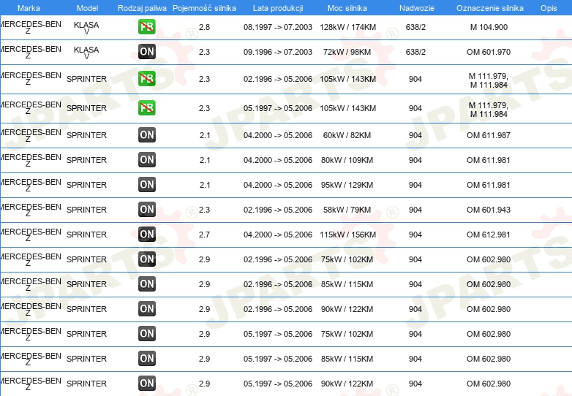The height and width of the screenshot is (396, 572).
Task: Click the power value 95kW / 129KM
Action: tap(347, 185)
